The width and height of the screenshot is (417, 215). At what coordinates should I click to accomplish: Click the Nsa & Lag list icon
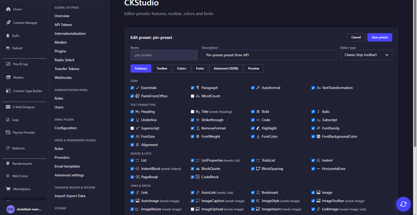coord(8,64)
